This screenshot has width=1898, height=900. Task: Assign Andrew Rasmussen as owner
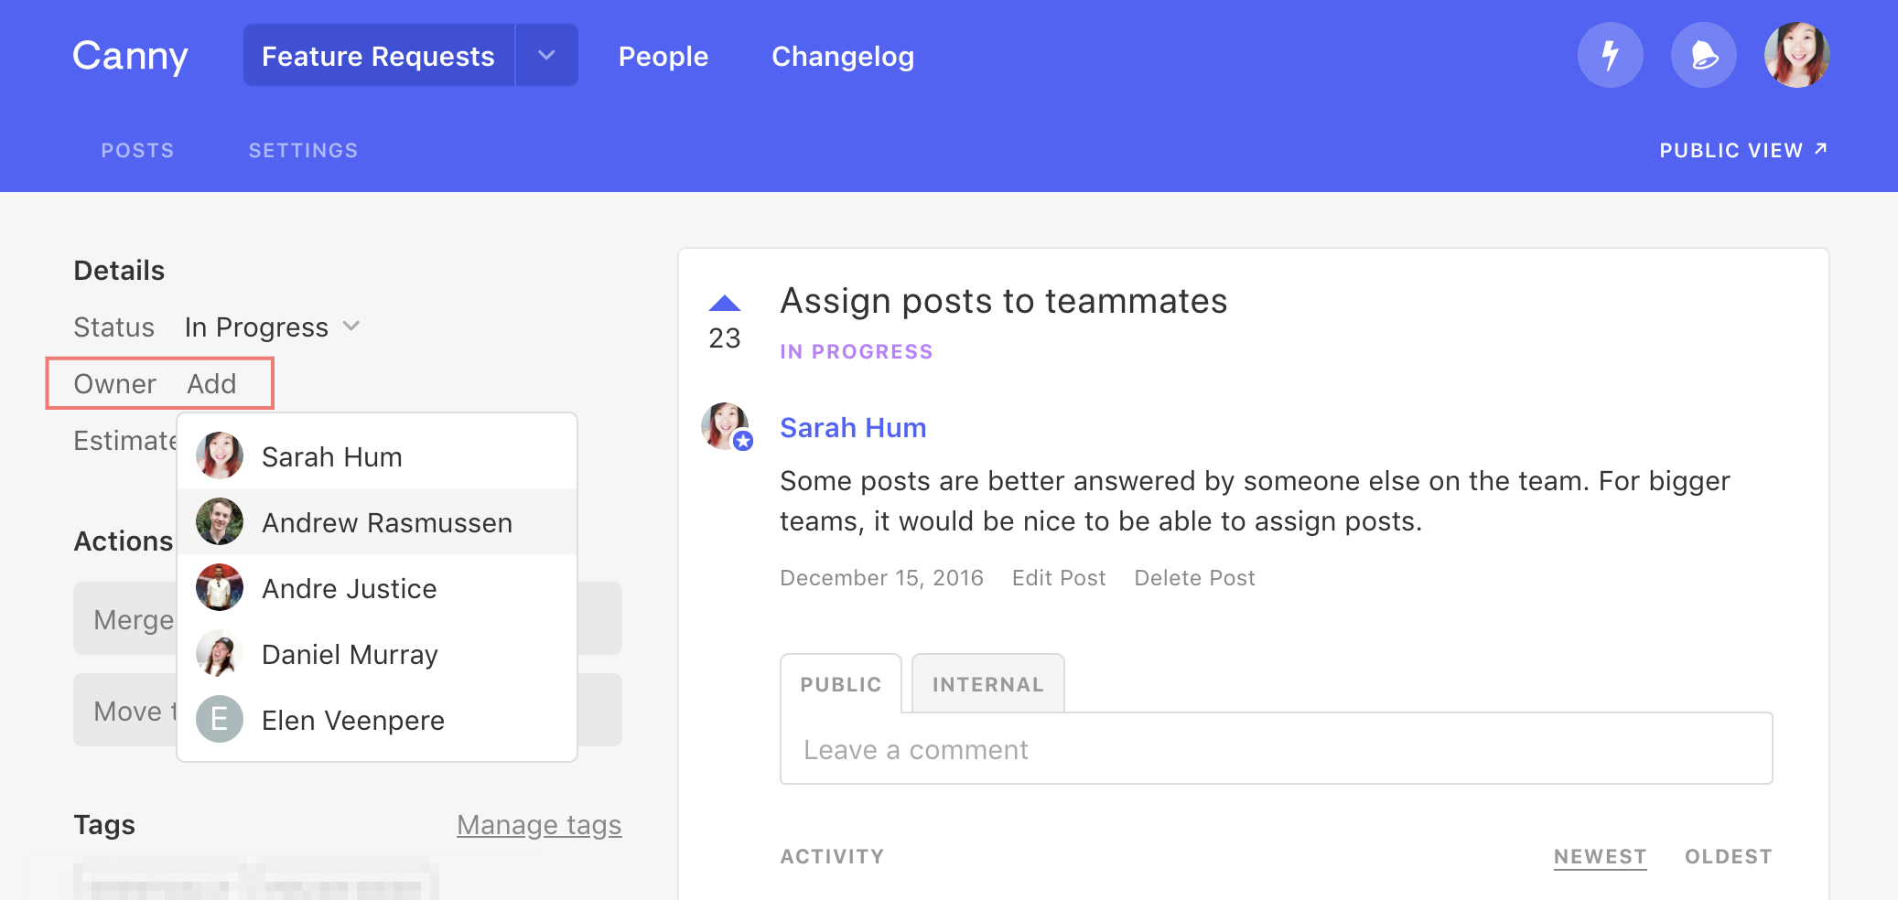pyautogui.click(x=377, y=521)
